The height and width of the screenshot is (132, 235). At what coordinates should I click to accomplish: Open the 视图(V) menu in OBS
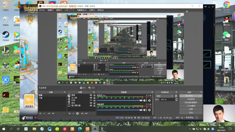59,10
